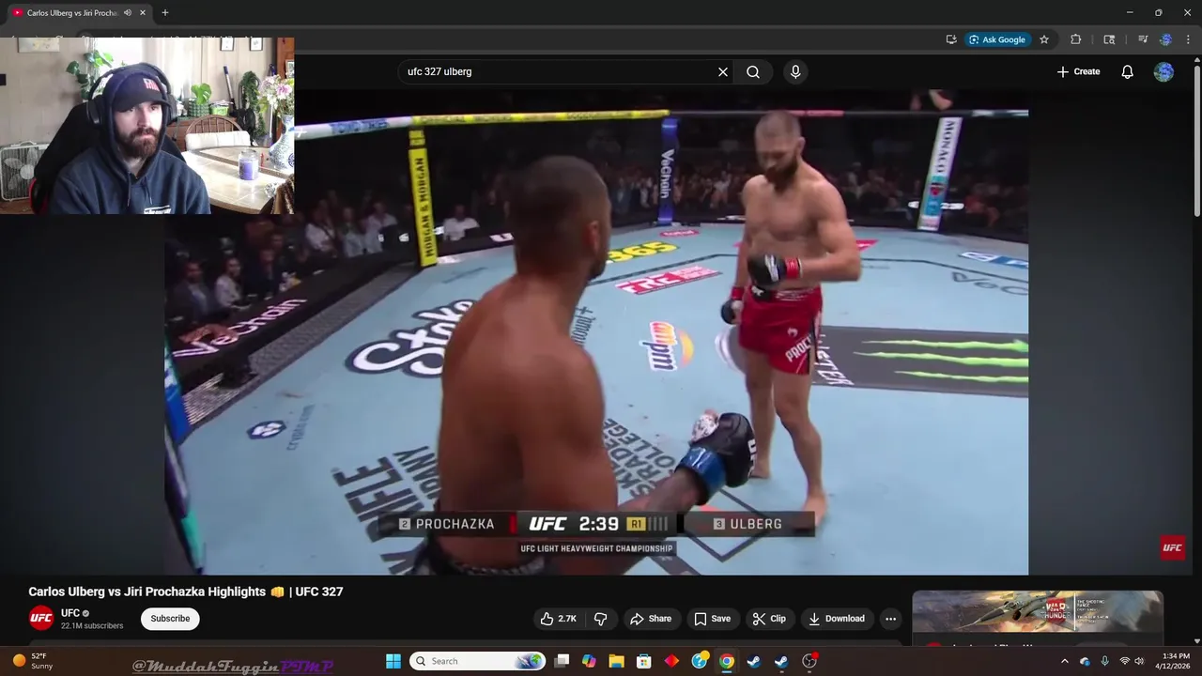Open Chrome three-dot menu
1202x676 pixels.
point(1189,39)
